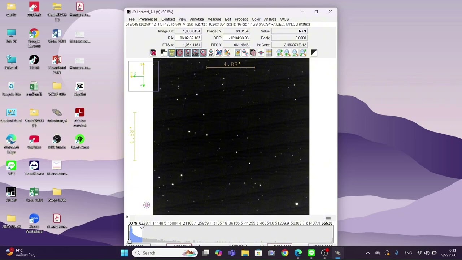Viewport: 462px width, 260px height.
Task: Toggle the source NAME label display
Action: click(172, 53)
